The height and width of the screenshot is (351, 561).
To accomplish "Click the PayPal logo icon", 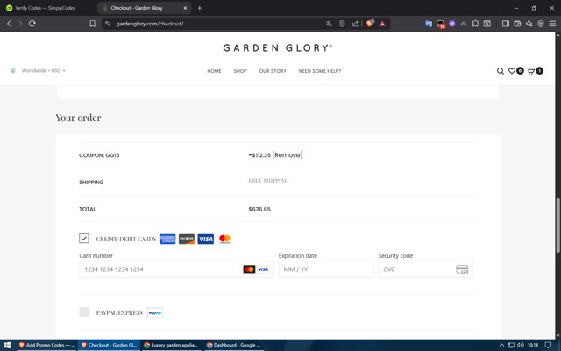I will tap(155, 312).
